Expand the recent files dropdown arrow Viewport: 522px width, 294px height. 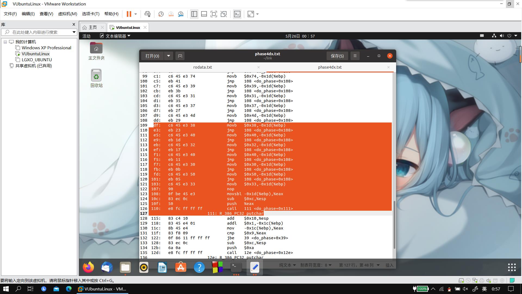click(169, 56)
